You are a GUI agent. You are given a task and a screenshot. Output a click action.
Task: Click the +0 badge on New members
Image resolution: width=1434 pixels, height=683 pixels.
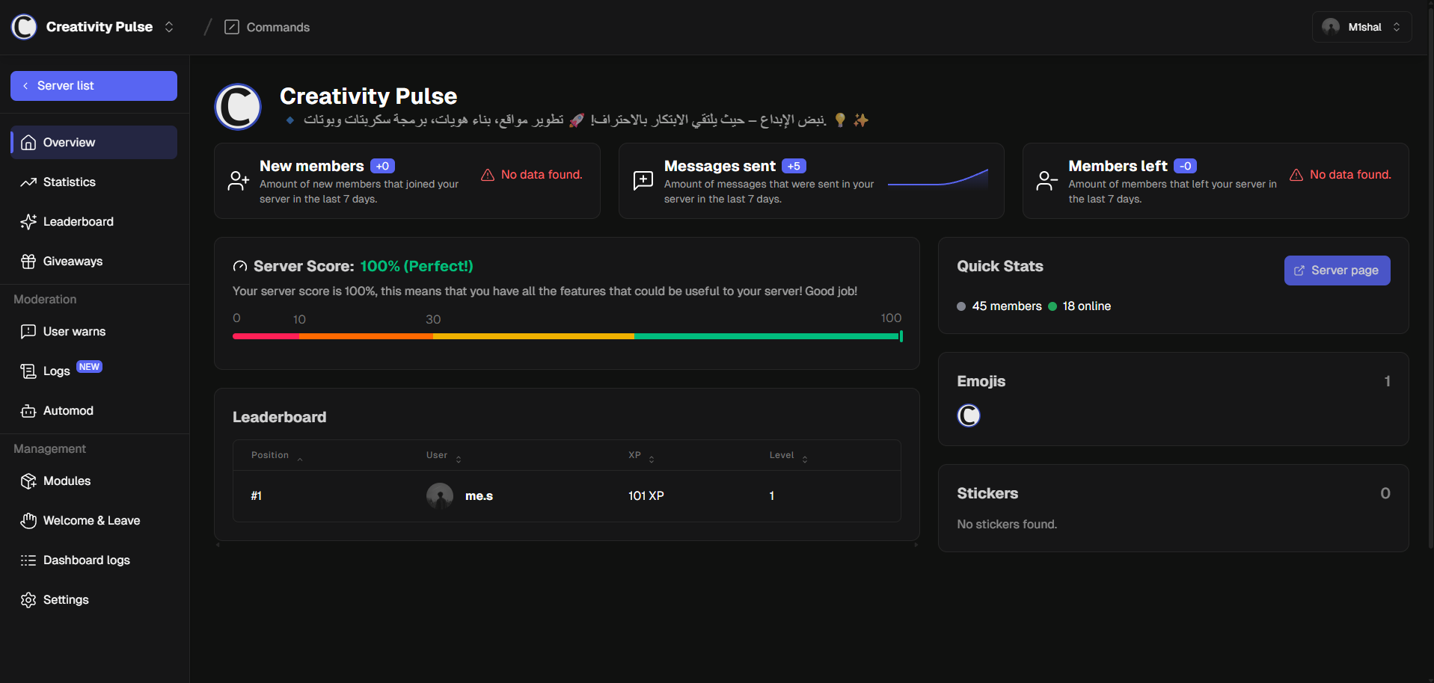[382, 166]
